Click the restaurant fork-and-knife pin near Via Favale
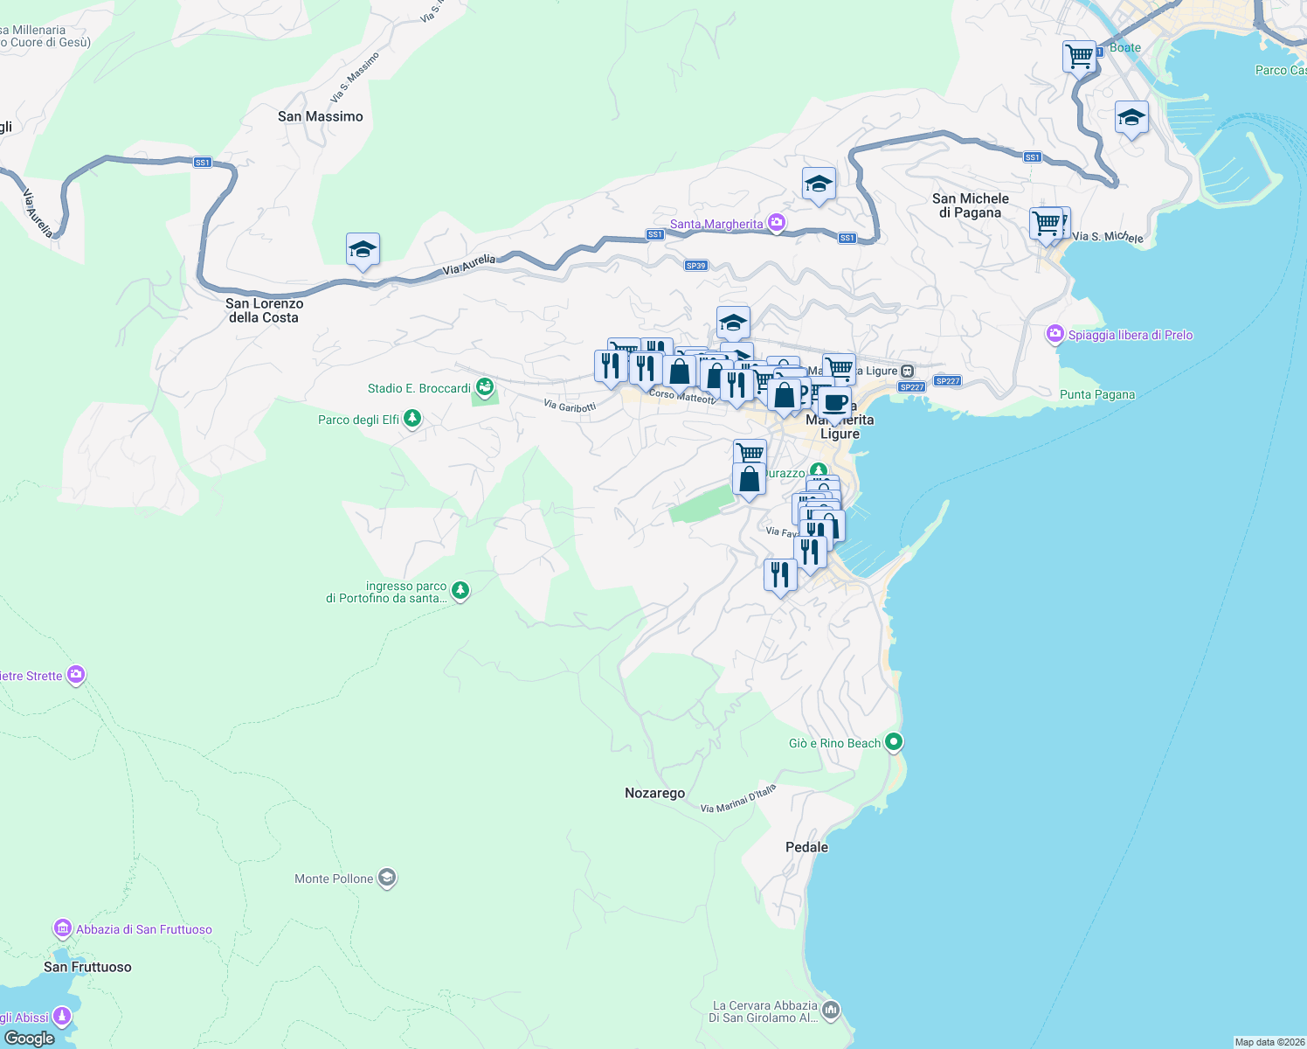Viewport: 1307px width, 1049px height. point(810,549)
